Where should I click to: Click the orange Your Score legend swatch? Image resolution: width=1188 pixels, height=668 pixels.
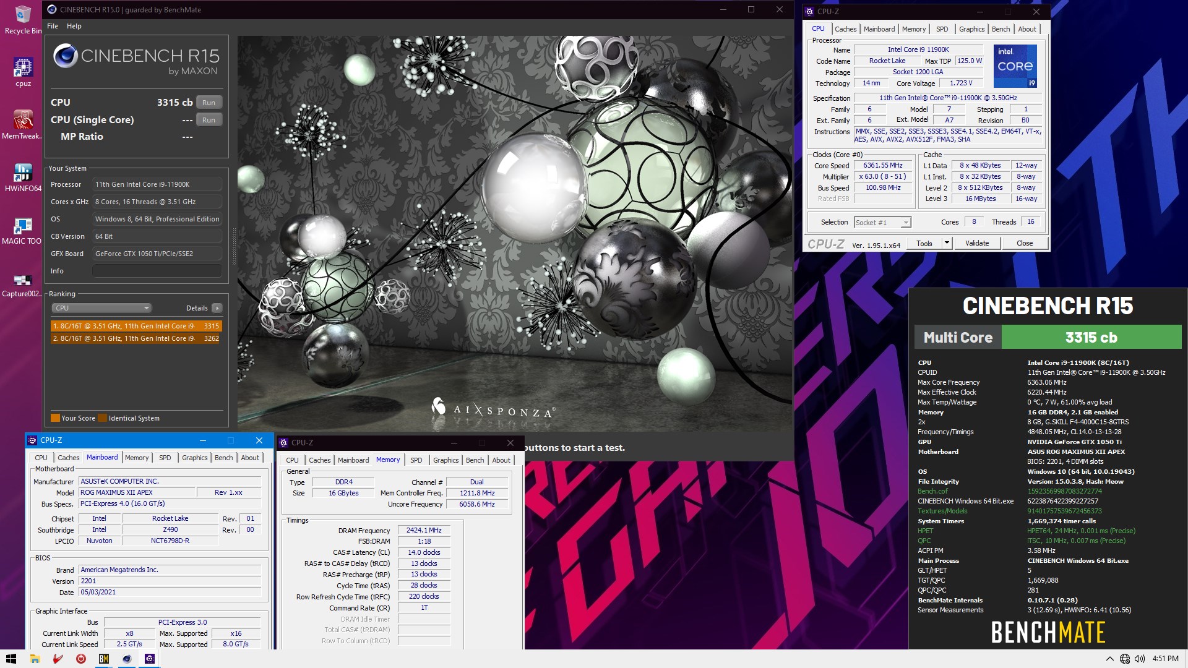56,418
